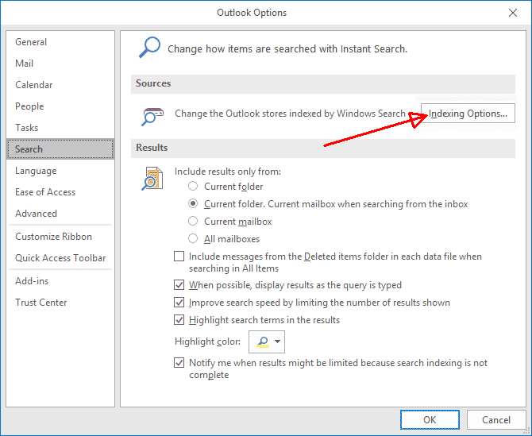
Task: Select the All mailboxes option
Action: point(193,238)
